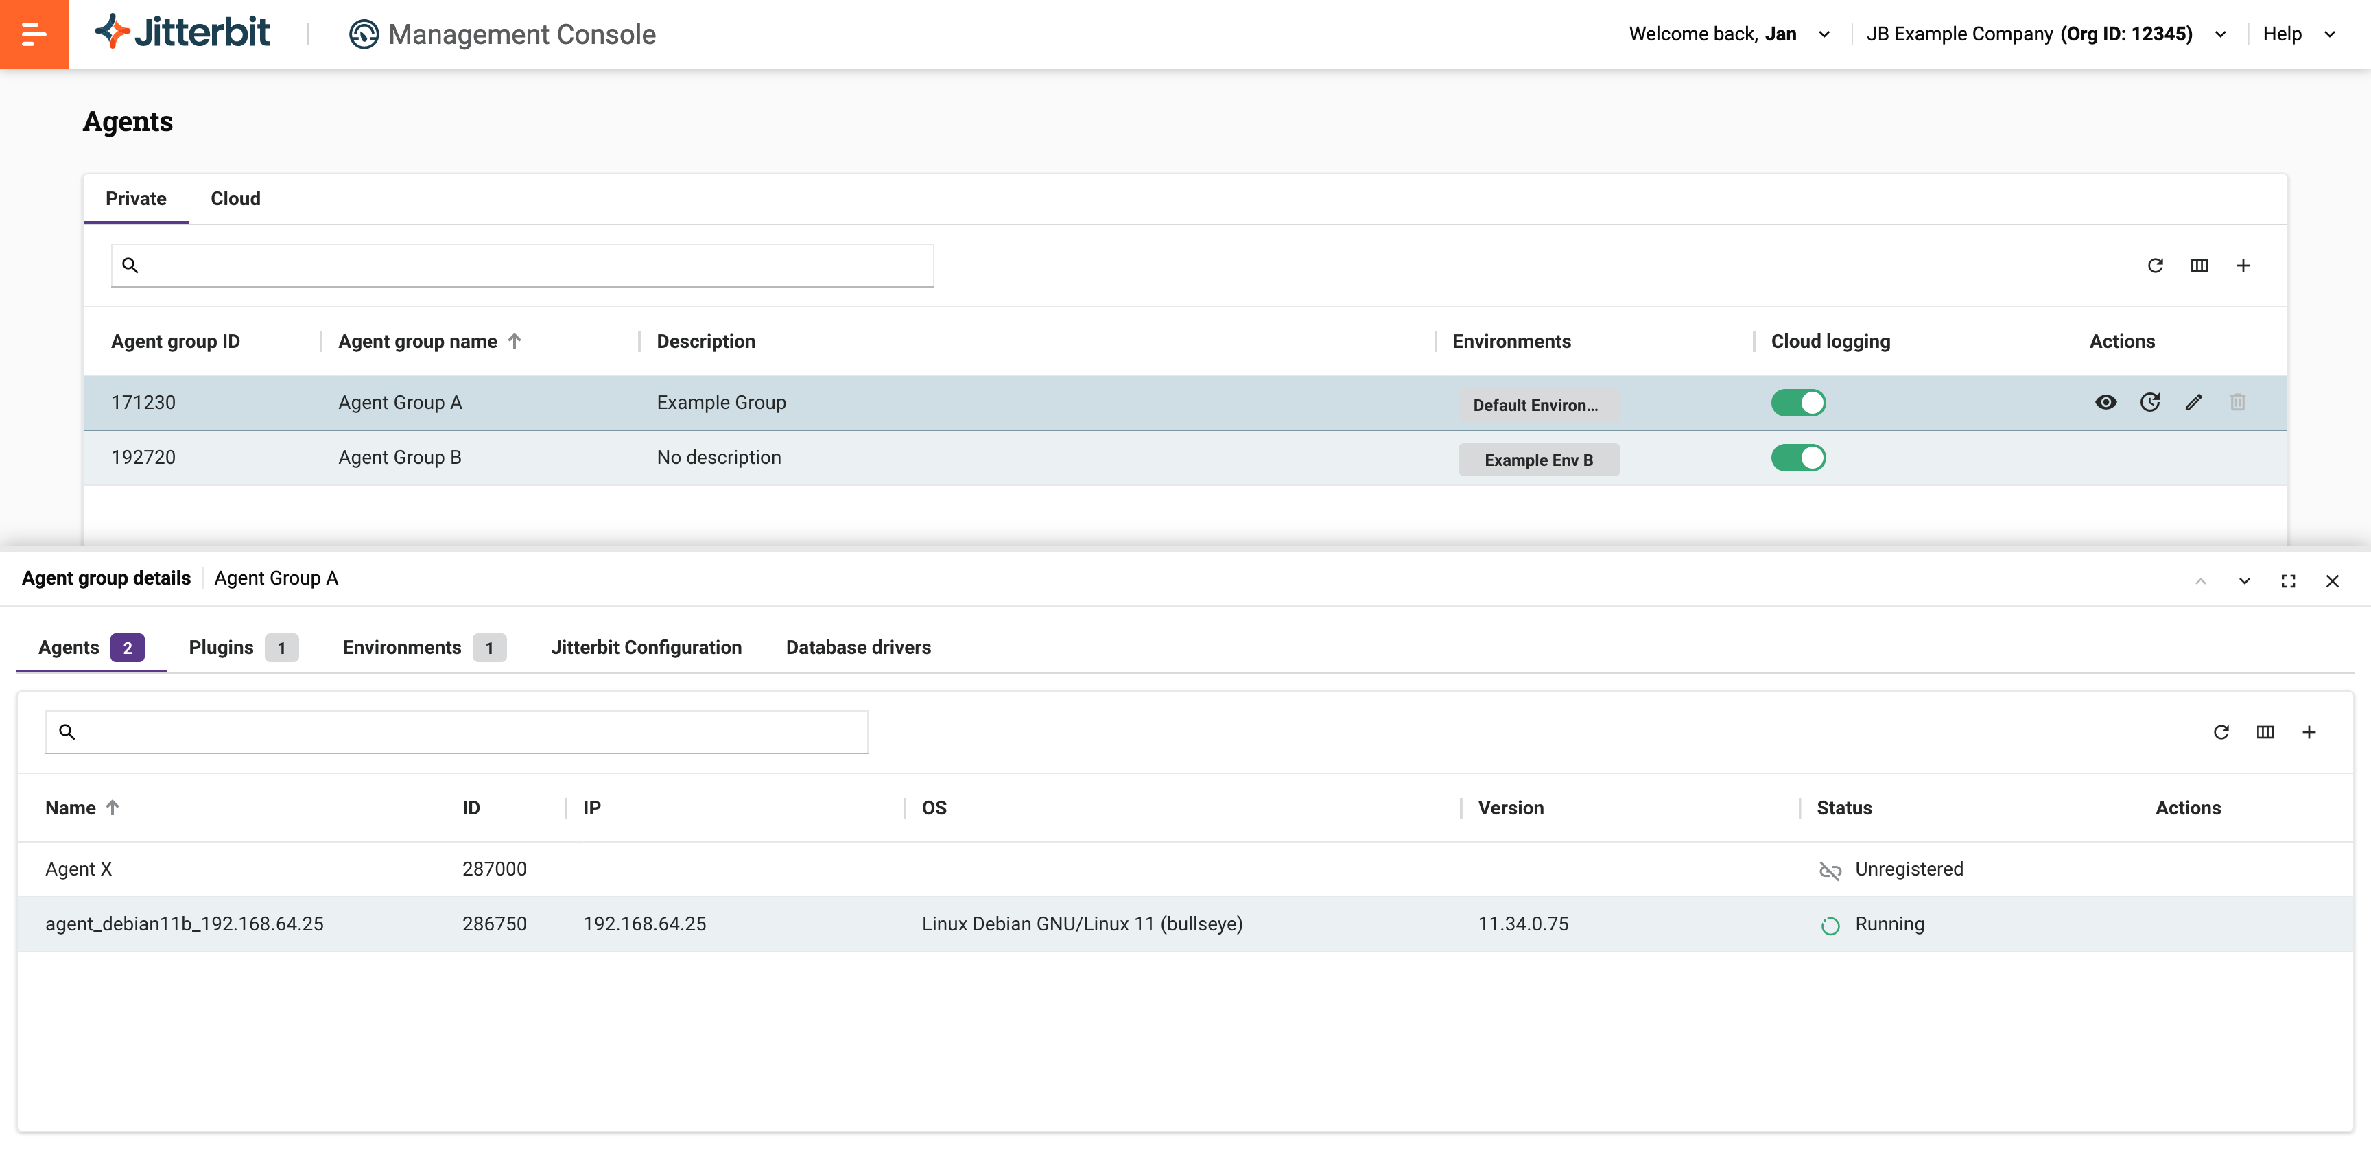
Task: Click the Running status icon
Action: [1830, 926]
